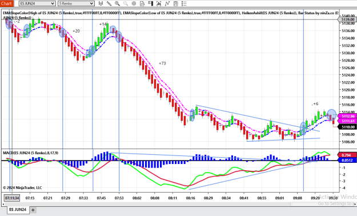The width and height of the screenshot is (357, 216).
Task: Open the 5 Renko interval dropdown
Action: [76, 3]
